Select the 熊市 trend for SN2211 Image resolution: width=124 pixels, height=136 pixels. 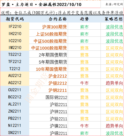click(84, 133)
